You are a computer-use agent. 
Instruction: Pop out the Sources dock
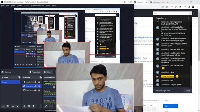point(41,77)
